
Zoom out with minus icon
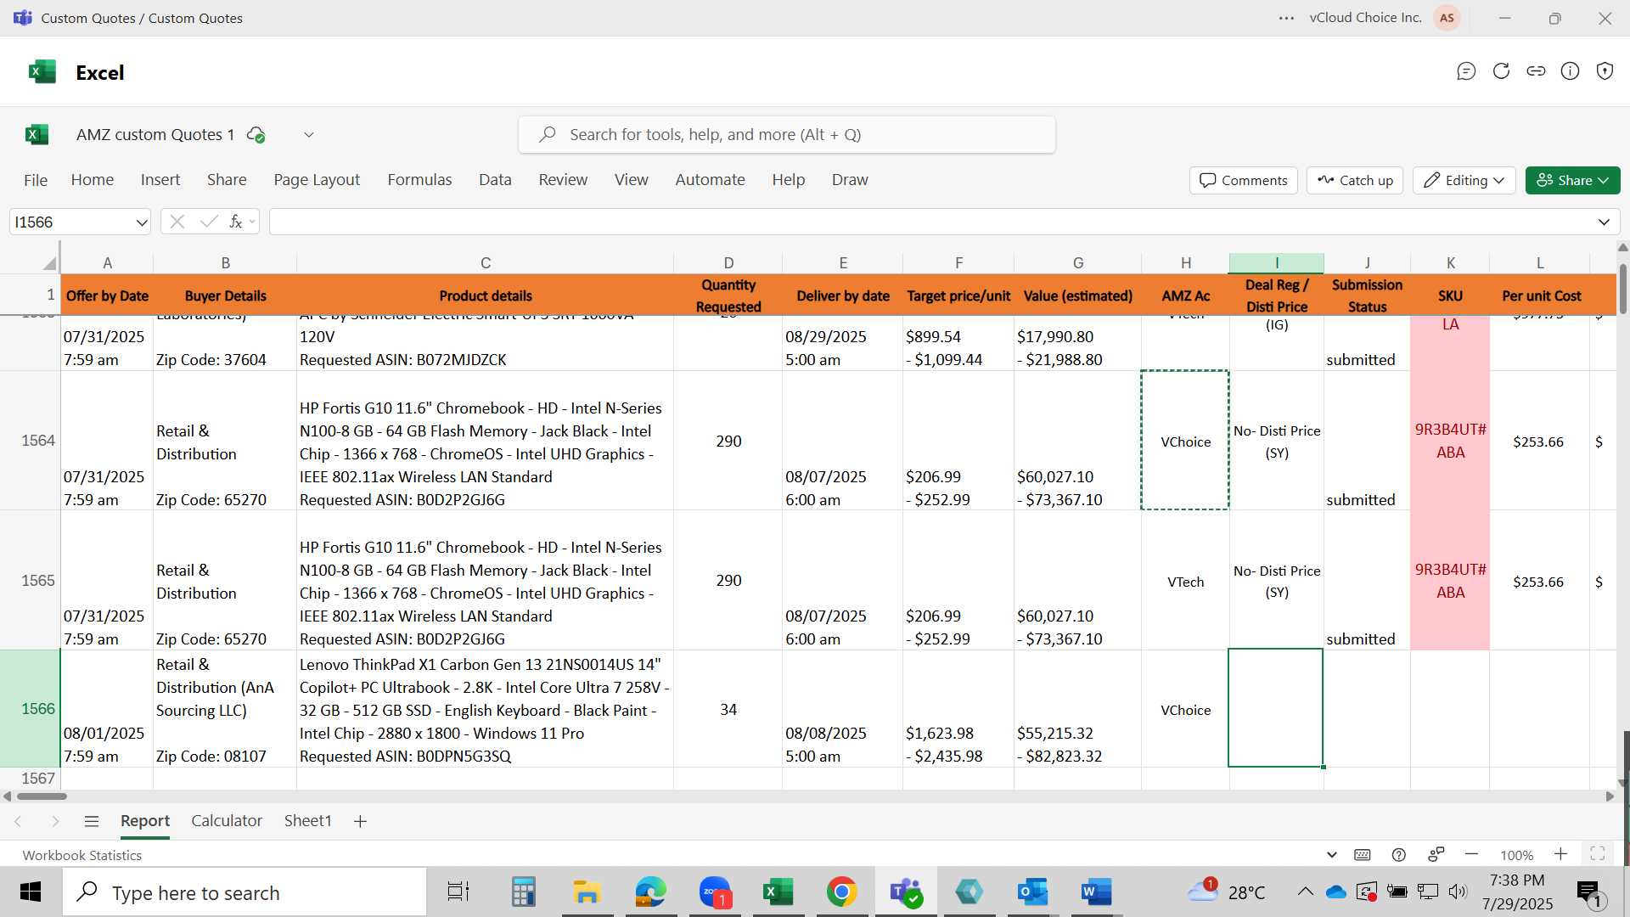(1472, 854)
